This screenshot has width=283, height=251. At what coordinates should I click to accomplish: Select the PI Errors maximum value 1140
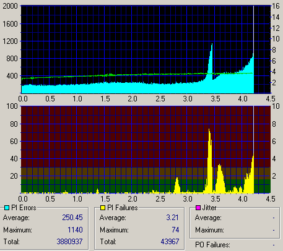(x=75, y=230)
